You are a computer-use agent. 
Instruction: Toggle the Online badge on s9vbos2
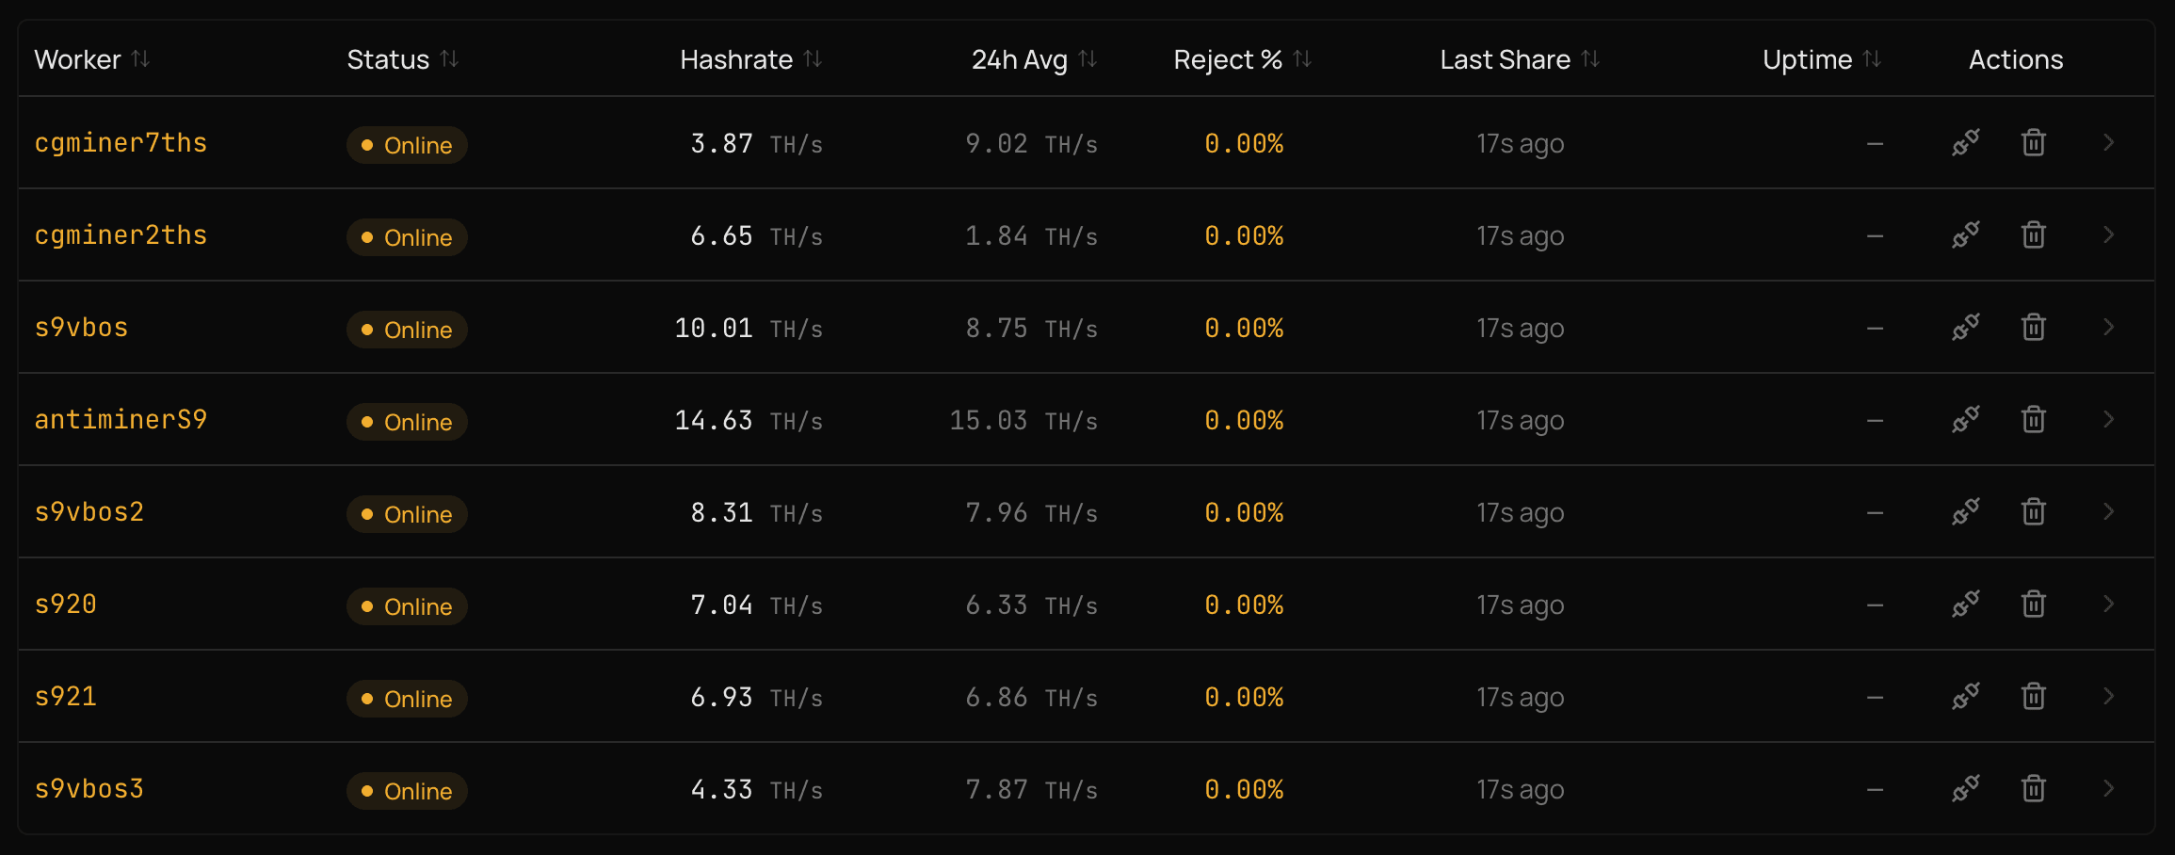coord(407,514)
